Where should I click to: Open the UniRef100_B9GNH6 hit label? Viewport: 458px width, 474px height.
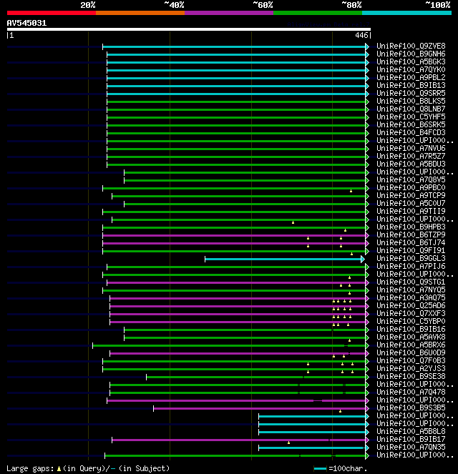coord(411,54)
